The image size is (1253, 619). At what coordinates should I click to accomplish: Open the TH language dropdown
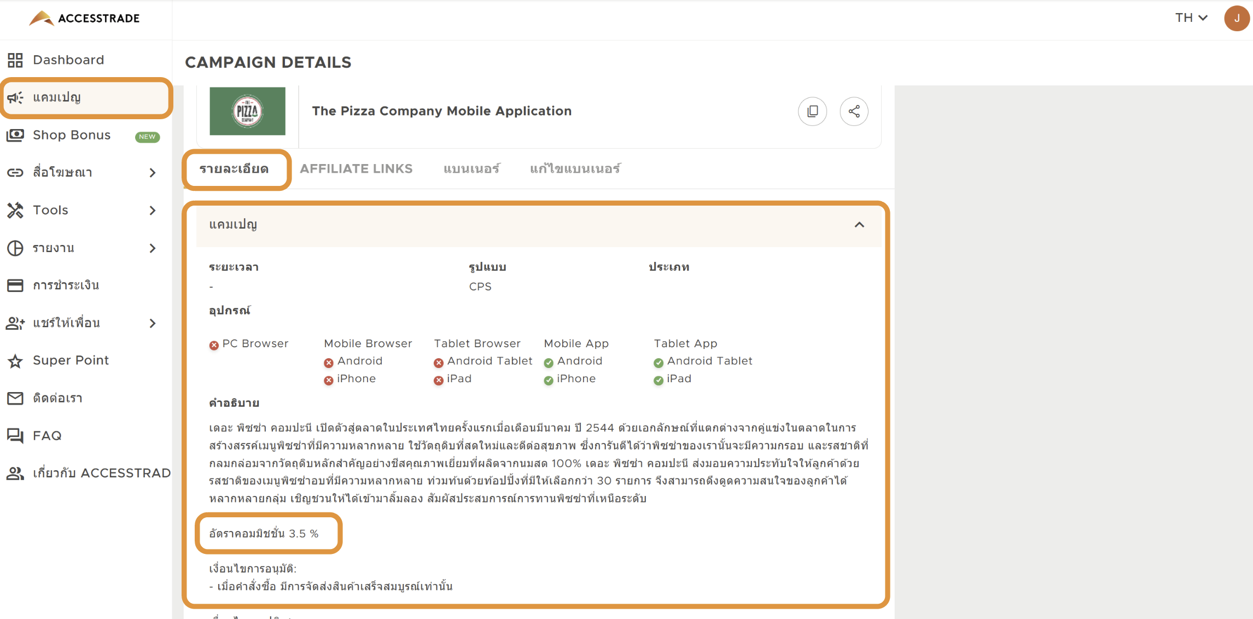pos(1192,18)
